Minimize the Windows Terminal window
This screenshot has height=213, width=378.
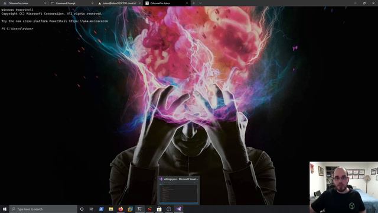(x=356, y=3)
